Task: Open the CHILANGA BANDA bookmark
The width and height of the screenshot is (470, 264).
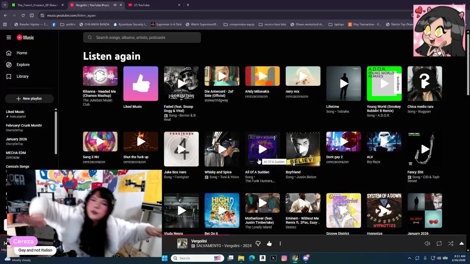Action: click(x=94, y=25)
